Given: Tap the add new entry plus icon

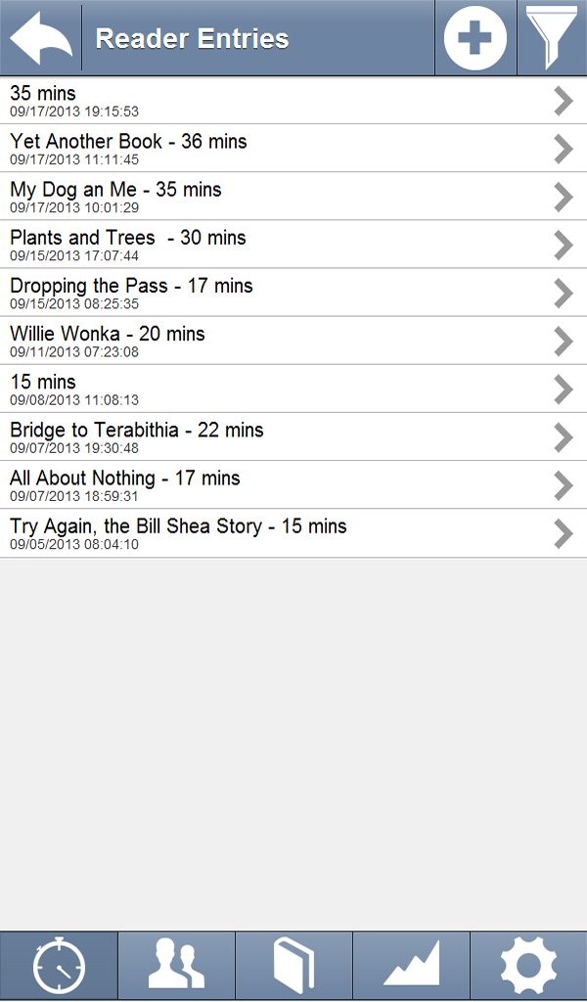Looking at the screenshot, I should (475, 38).
